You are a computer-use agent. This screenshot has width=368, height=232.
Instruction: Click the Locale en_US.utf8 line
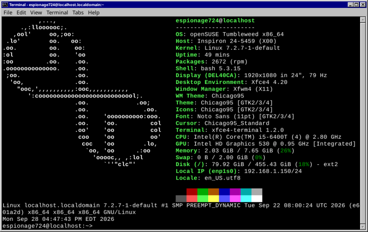coord(208,178)
